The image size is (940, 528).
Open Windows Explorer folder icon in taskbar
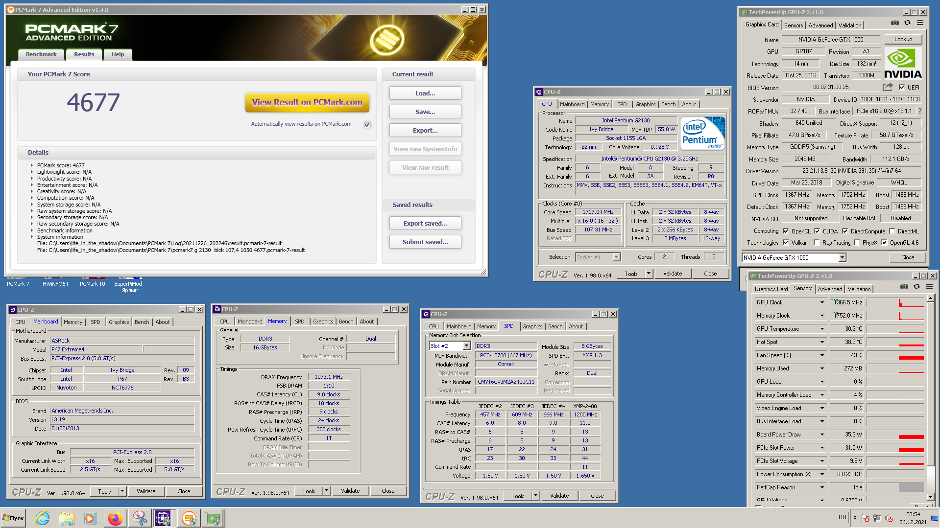tap(66, 518)
